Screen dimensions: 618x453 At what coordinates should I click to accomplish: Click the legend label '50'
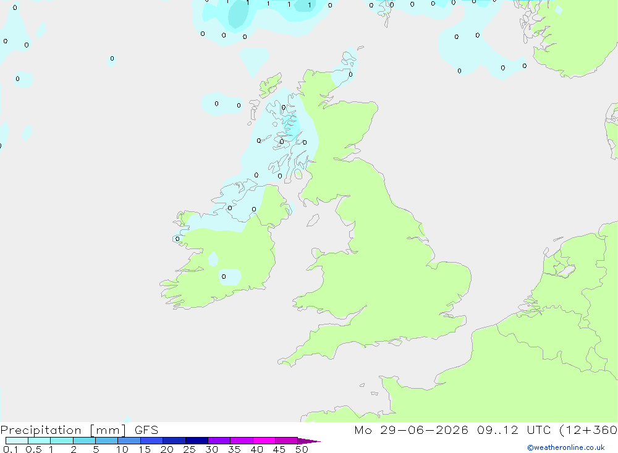302,449
